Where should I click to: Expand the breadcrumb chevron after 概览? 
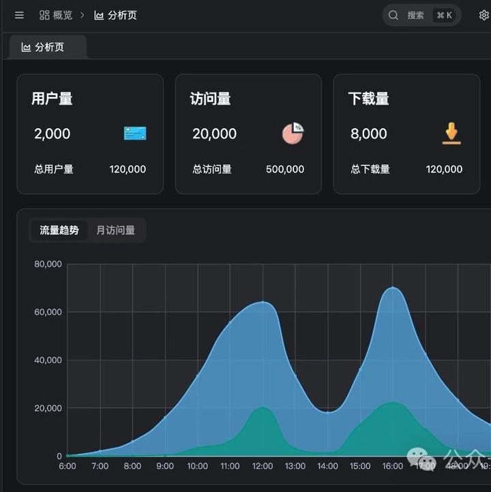83,15
